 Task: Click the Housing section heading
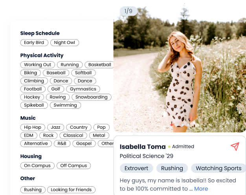(x=31, y=156)
